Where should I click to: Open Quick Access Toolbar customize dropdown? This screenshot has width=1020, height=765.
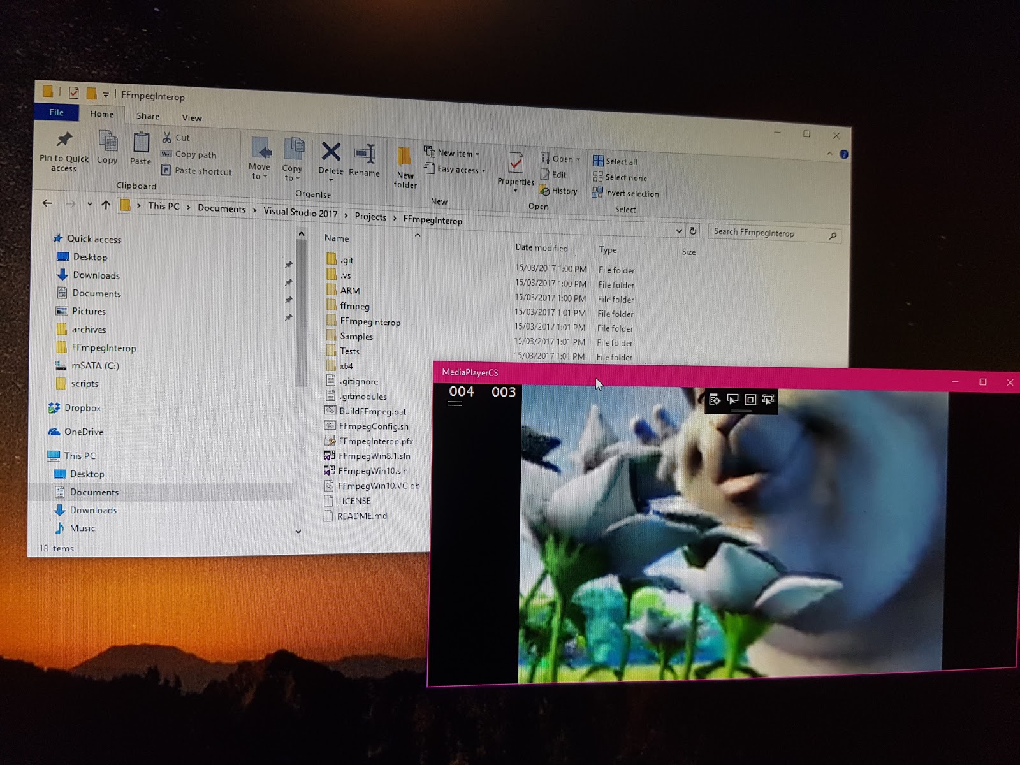(x=106, y=95)
